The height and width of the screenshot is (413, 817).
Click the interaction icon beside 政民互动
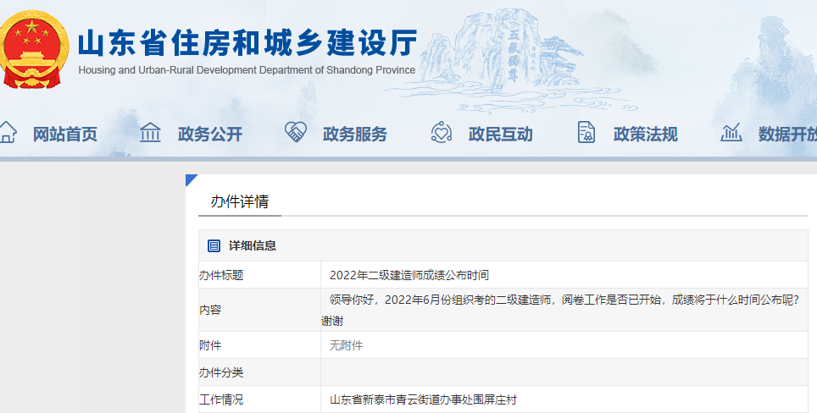pyautogui.click(x=441, y=133)
